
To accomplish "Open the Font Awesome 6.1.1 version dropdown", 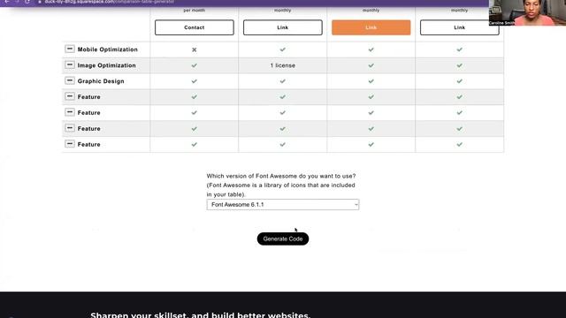I will point(283,204).
